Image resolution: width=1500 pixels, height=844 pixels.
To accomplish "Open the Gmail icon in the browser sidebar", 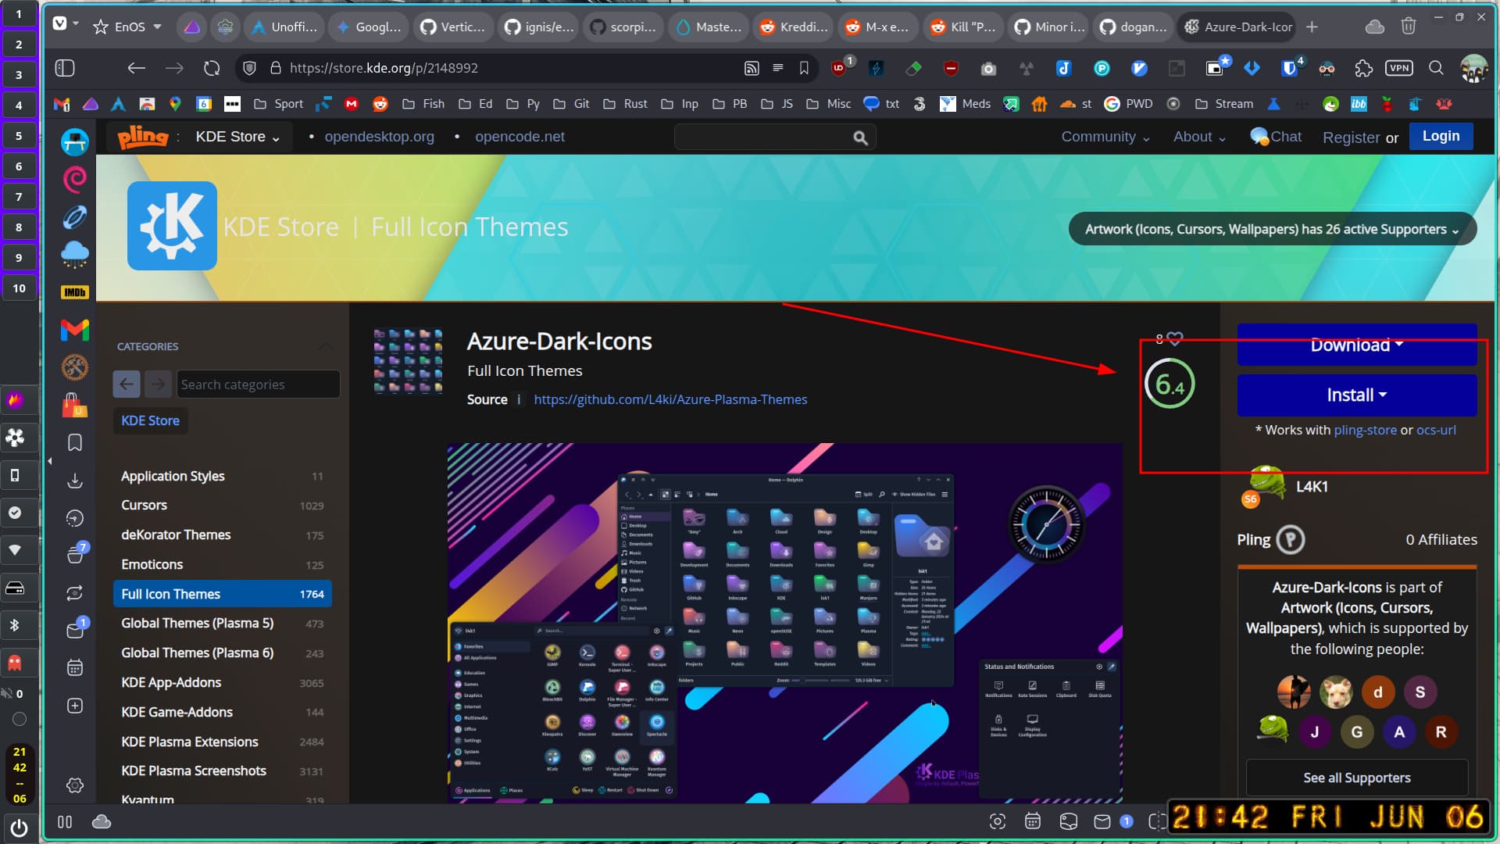I will (x=75, y=330).
